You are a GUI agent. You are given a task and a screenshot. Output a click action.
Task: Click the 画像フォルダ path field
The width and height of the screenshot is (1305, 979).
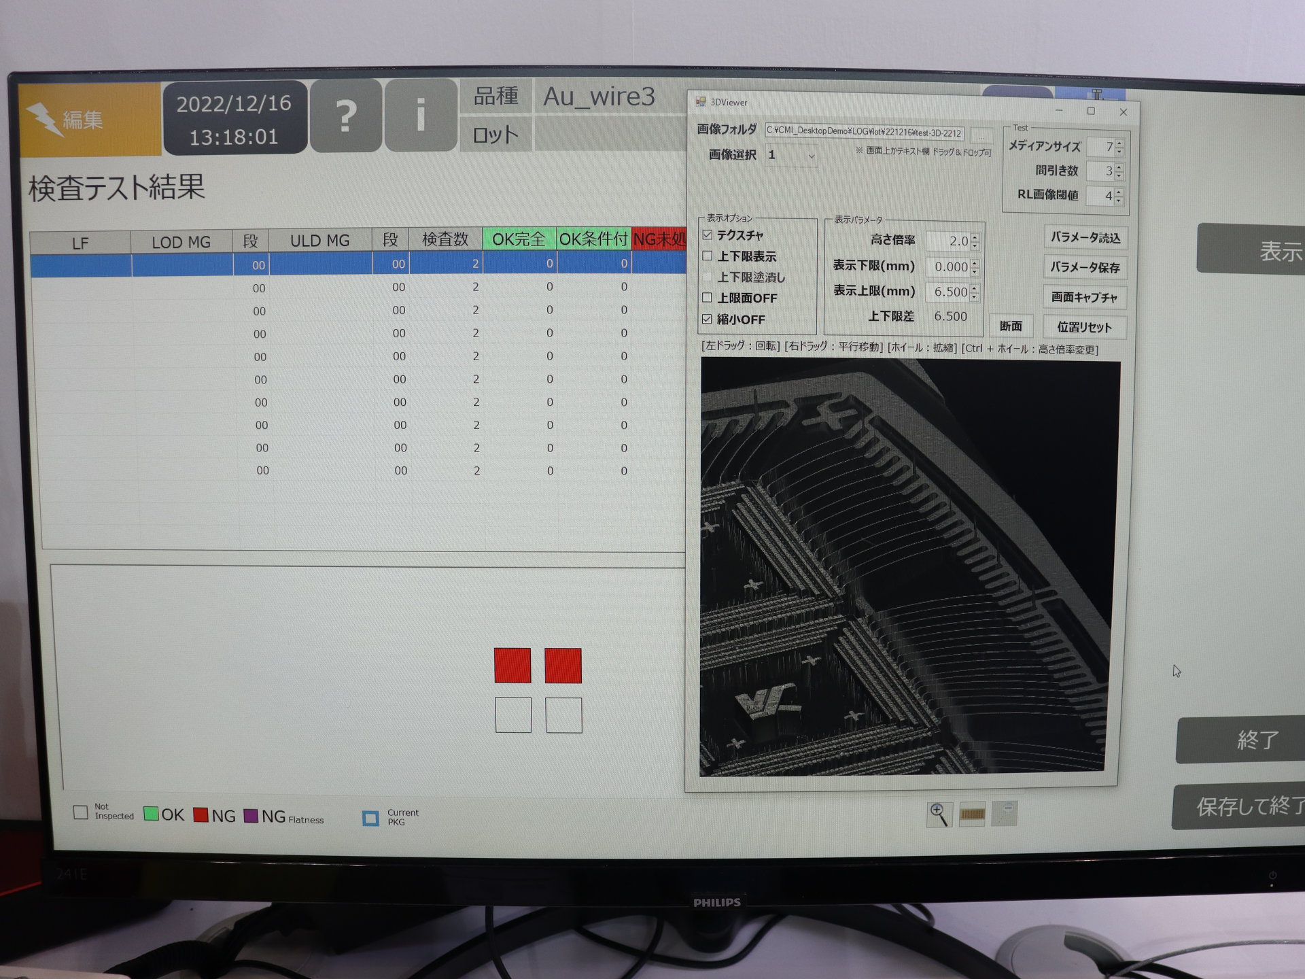865,133
